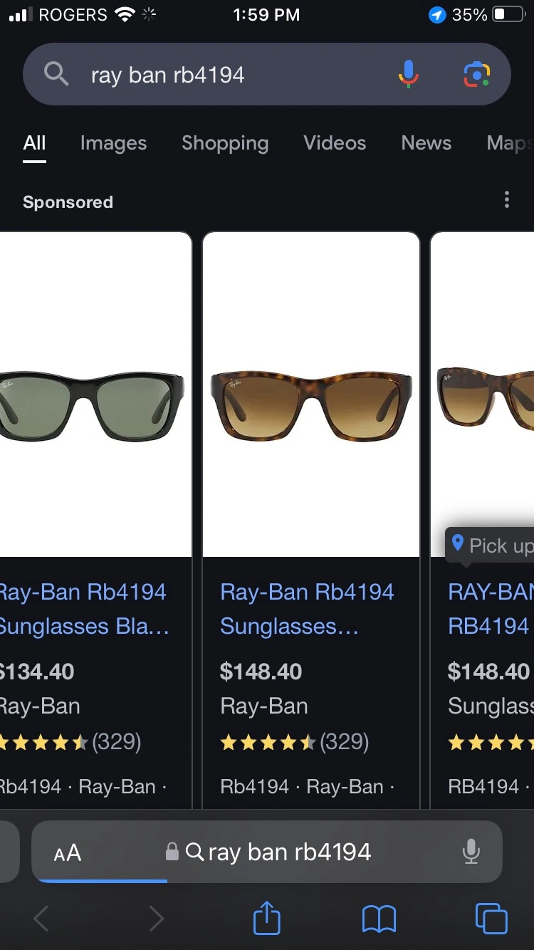Tap the Safari share icon
The height and width of the screenshot is (950, 534).
coord(267,918)
